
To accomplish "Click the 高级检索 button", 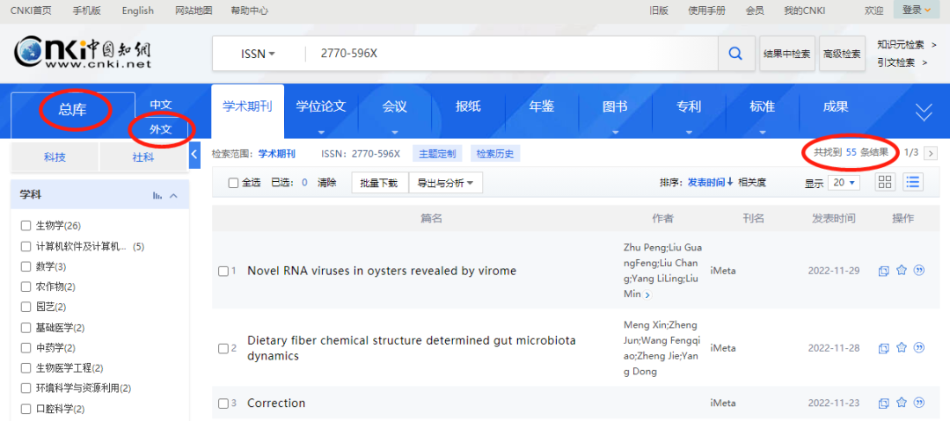I will (x=842, y=54).
